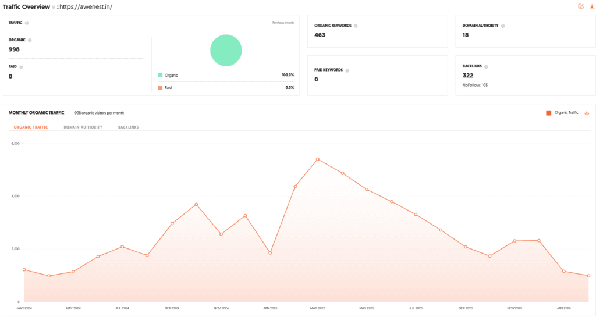The height and width of the screenshot is (317, 596).
Task: Click the info icon beside TRAFFIC heading
Action: click(27, 23)
